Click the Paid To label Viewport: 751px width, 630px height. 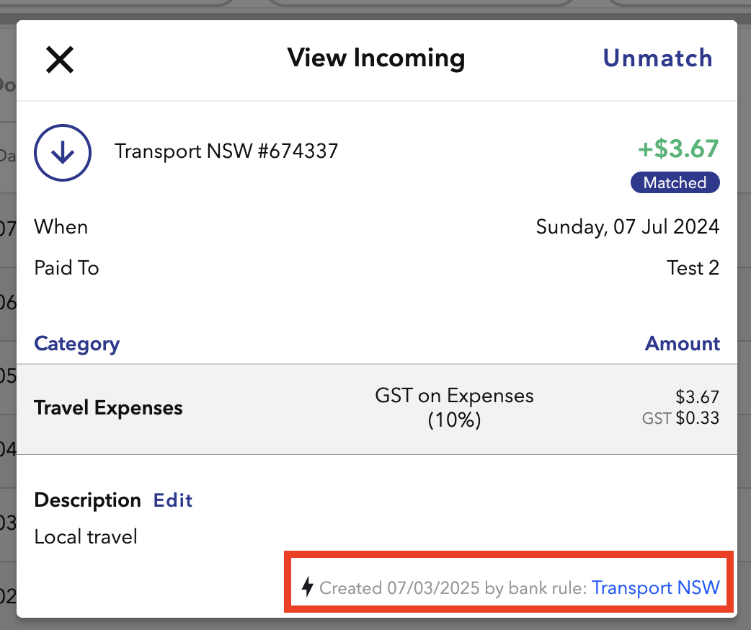(66, 268)
